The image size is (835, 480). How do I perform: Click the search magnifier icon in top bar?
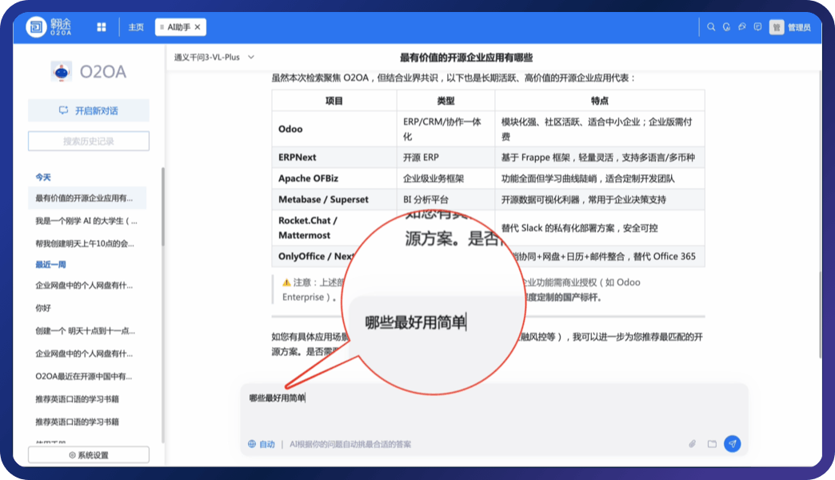point(711,27)
